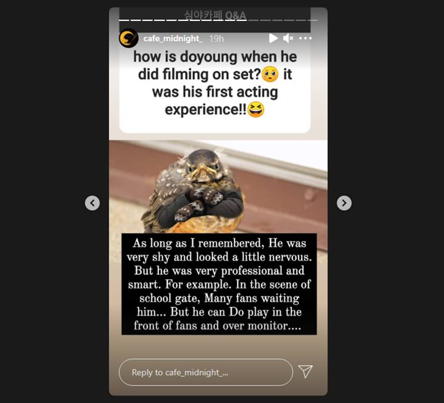This screenshot has height=403, width=444.
Task: Unmute story audio via speaker icon
Action: (288, 38)
